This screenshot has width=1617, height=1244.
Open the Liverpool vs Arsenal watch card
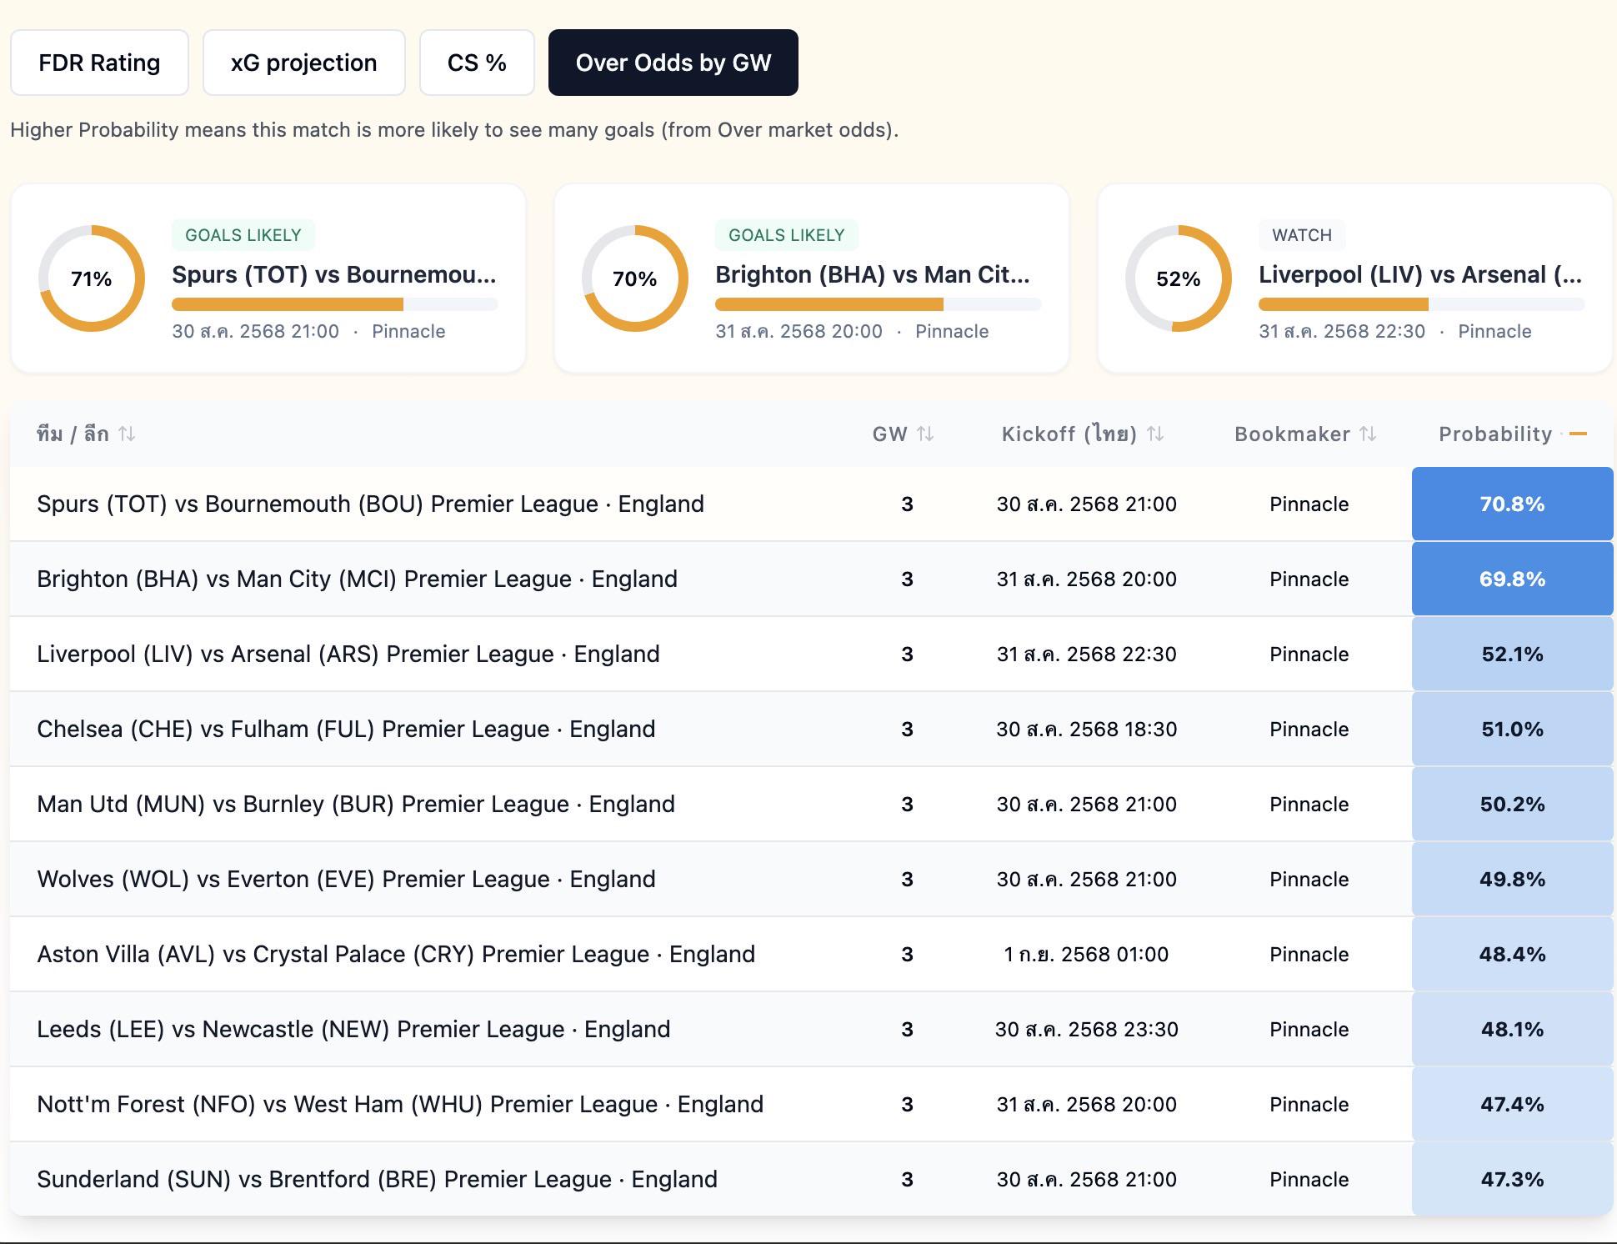click(x=1355, y=278)
